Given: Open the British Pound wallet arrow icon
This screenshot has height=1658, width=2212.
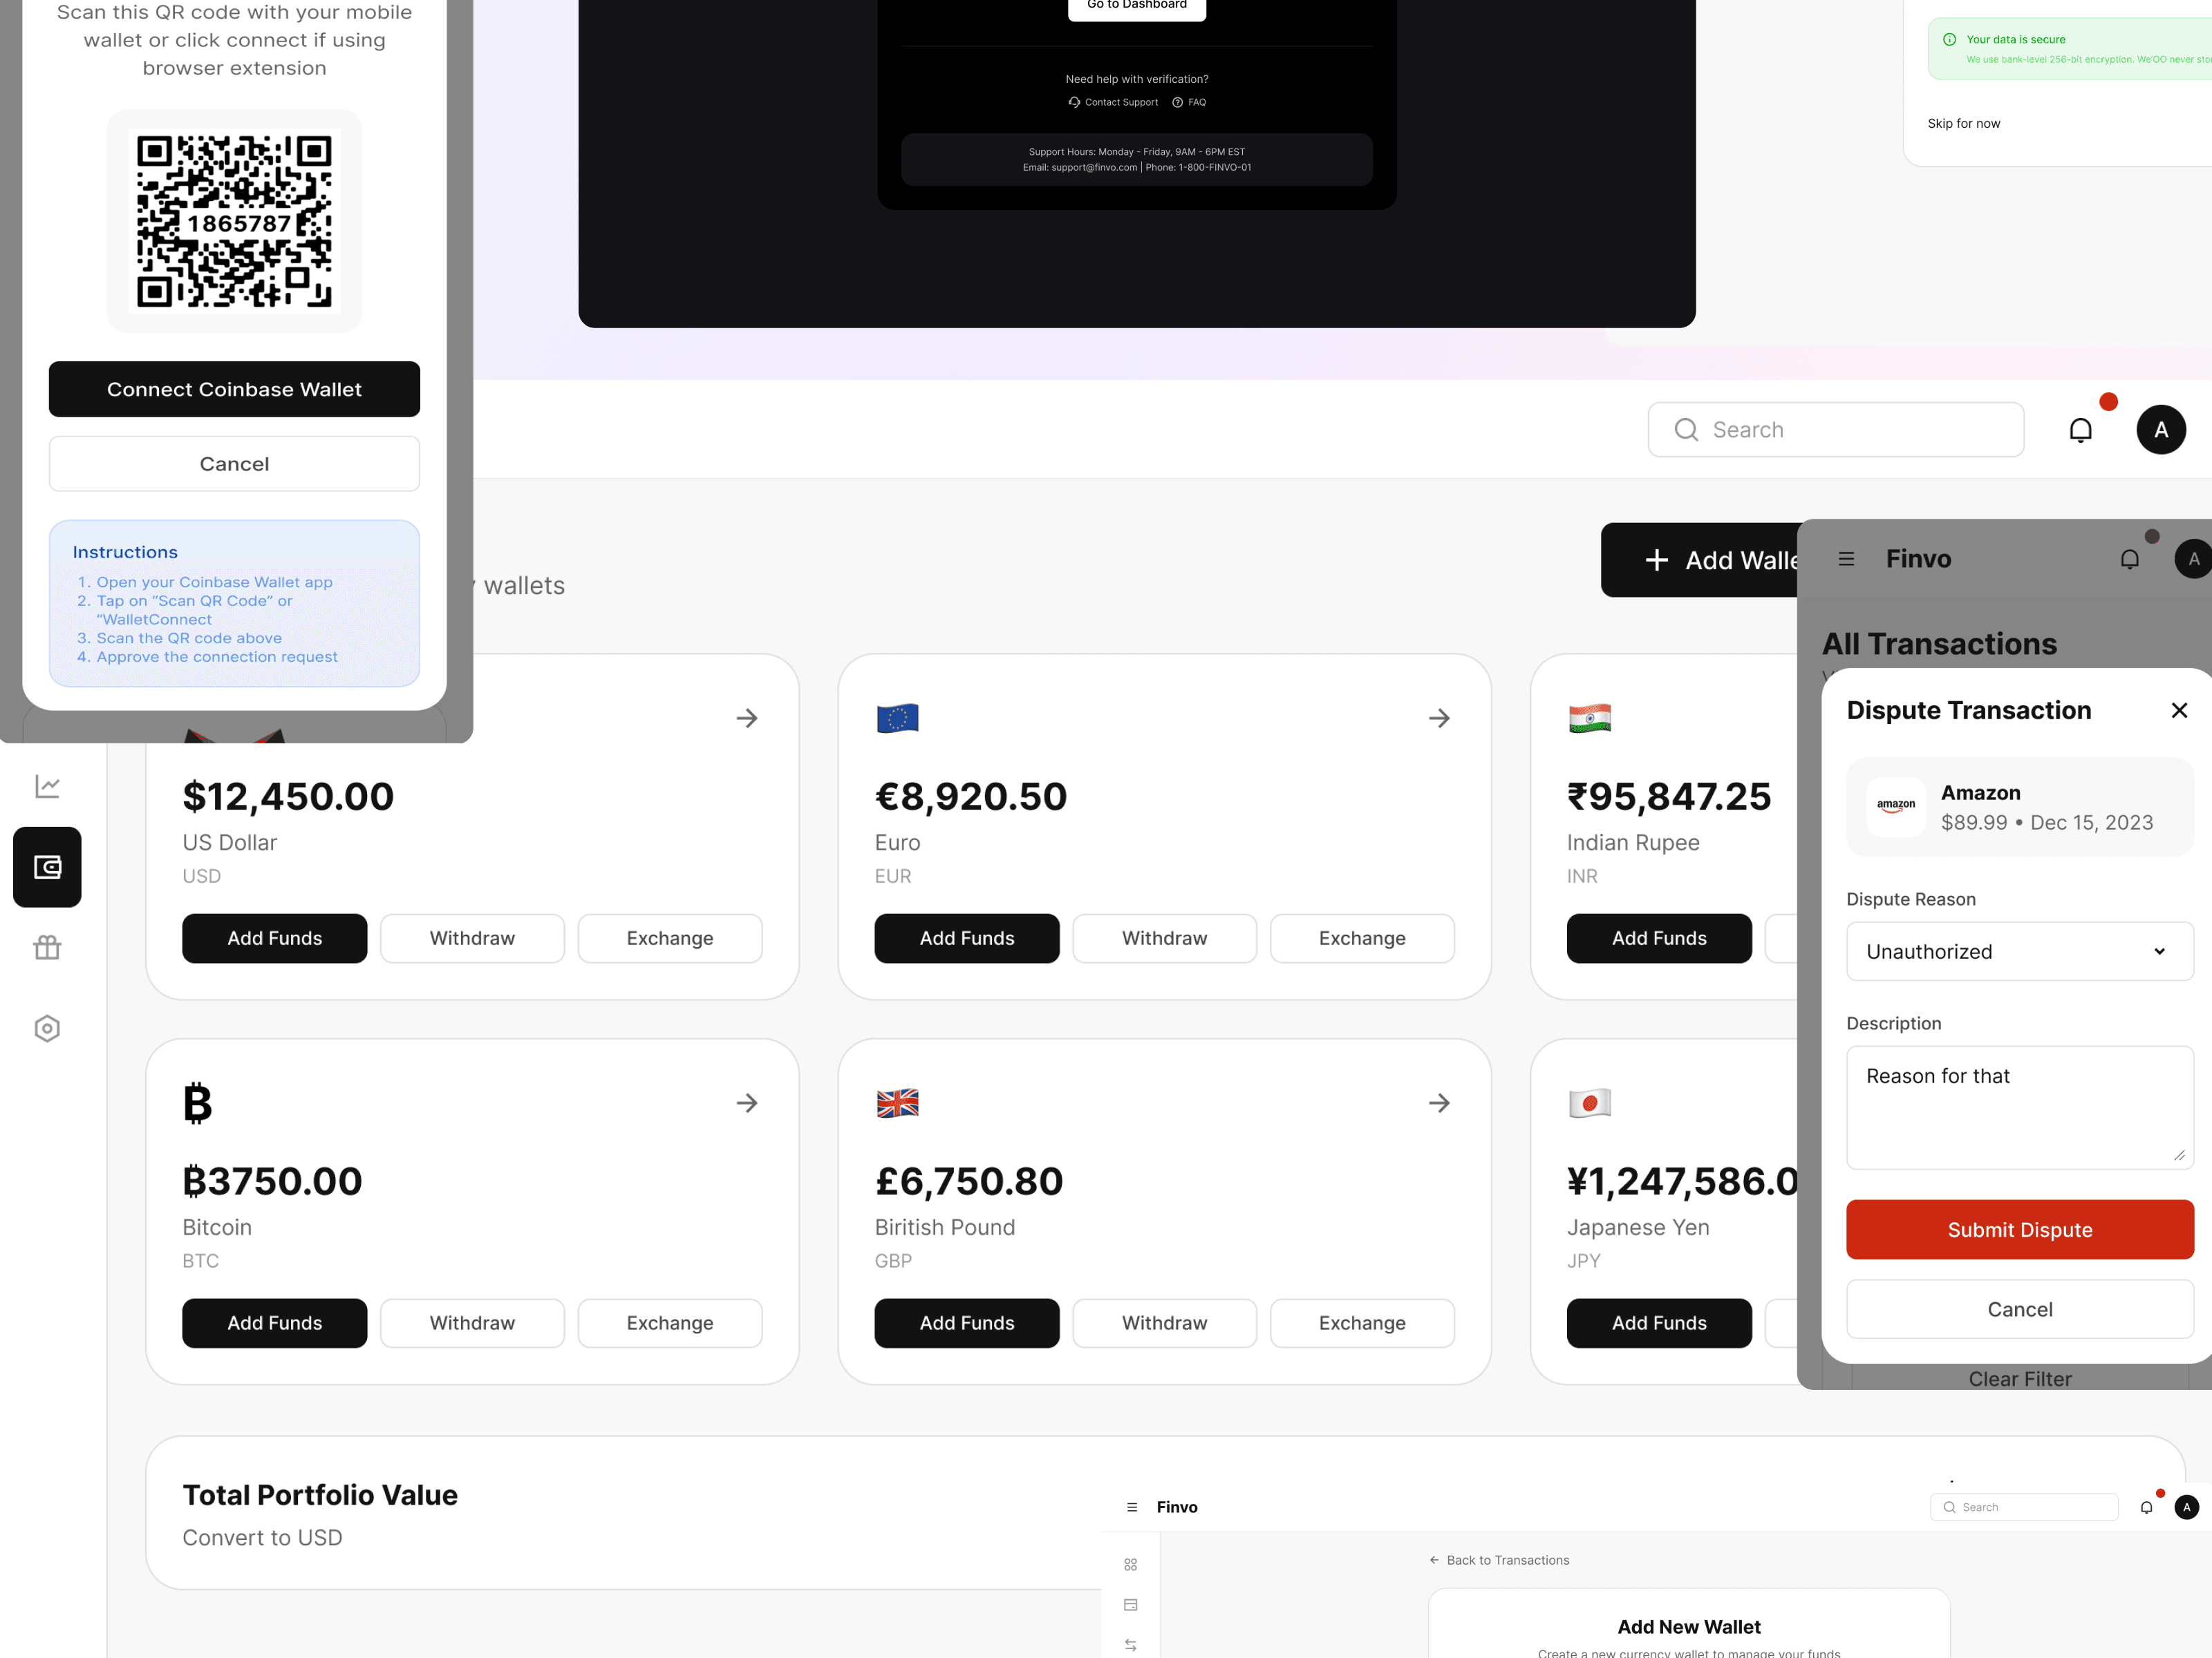Looking at the screenshot, I should click(1439, 1103).
